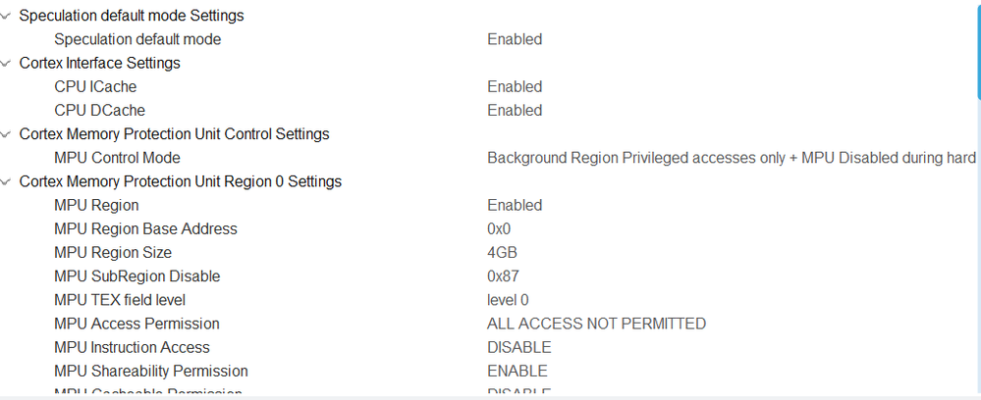The width and height of the screenshot is (981, 400).
Task: Change CPU ICache Enabled value
Action: (515, 86)
